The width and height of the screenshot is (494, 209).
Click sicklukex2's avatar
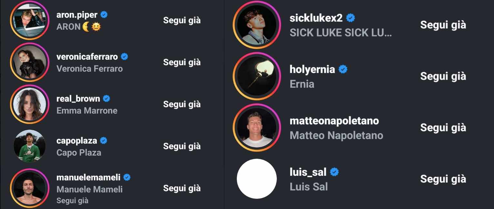(257, 25)
